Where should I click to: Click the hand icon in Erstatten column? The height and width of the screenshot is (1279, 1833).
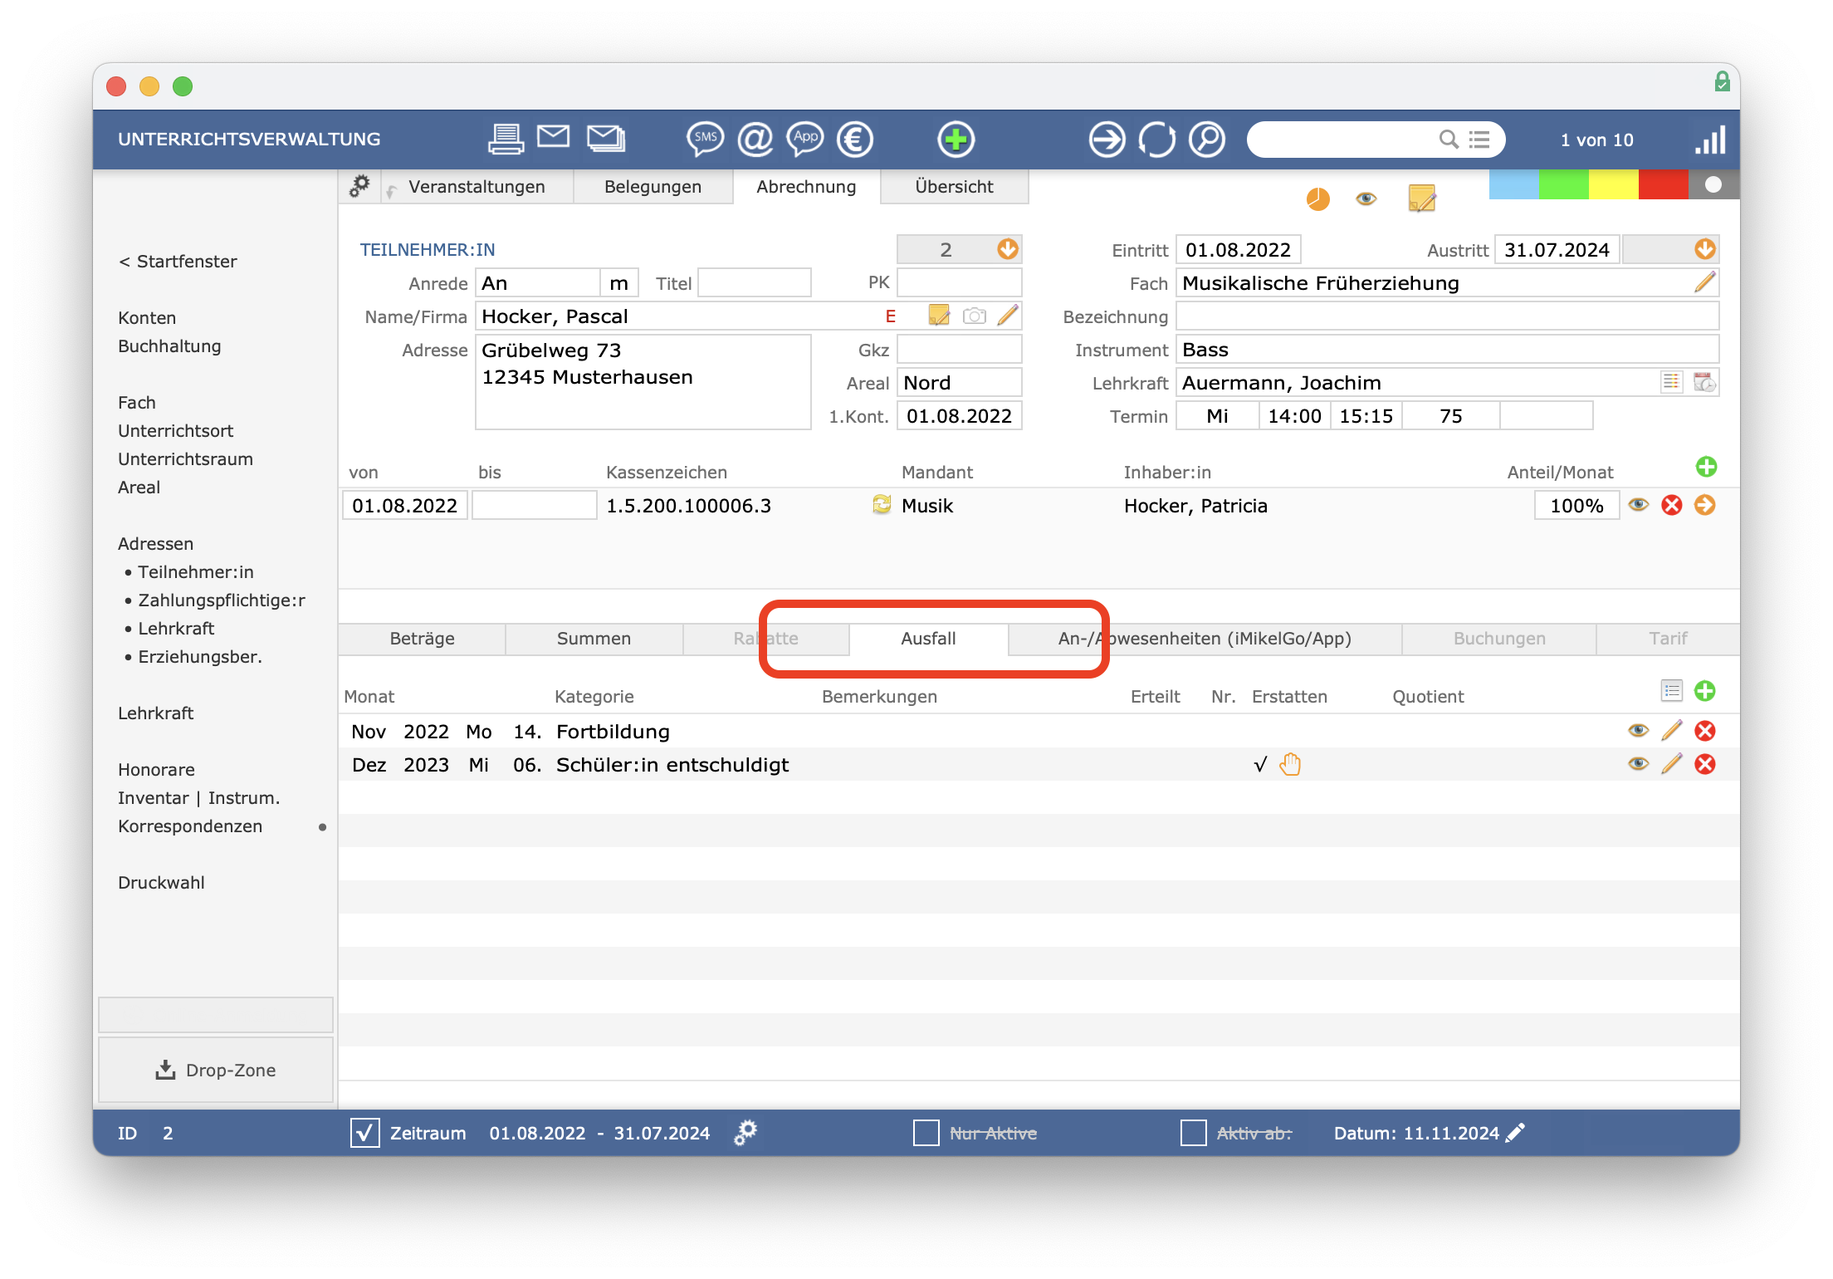coord(1290,764)
